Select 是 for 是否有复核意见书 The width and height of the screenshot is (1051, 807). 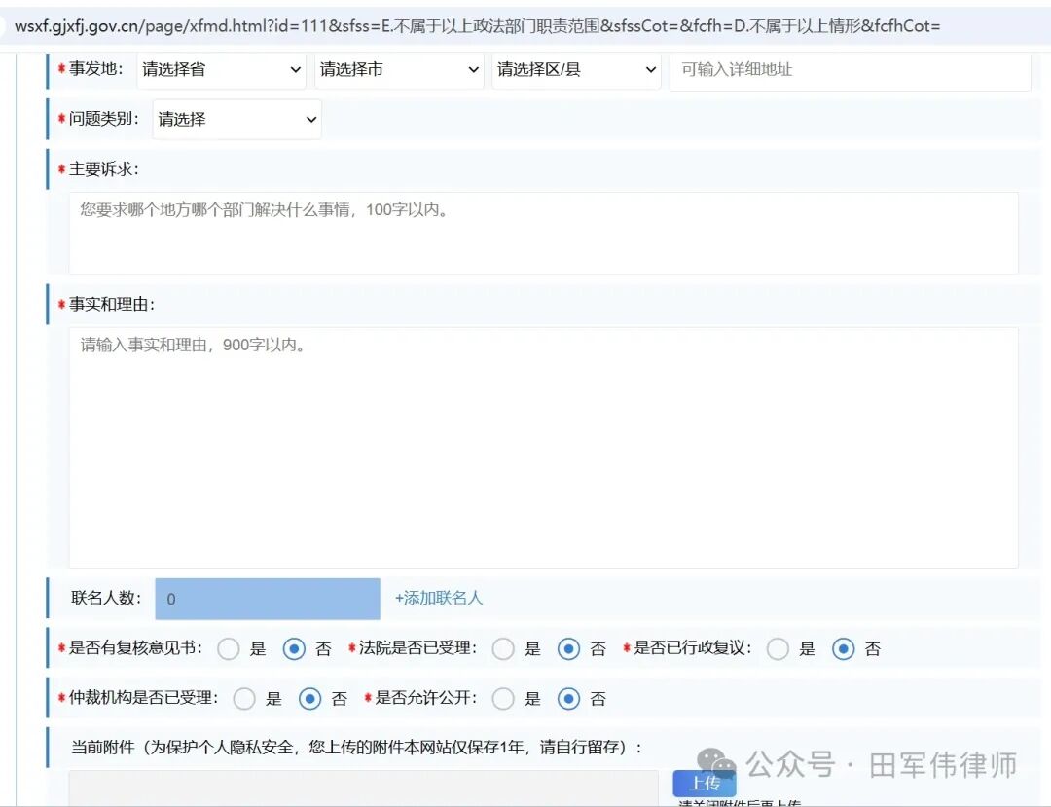pos(229,648)
